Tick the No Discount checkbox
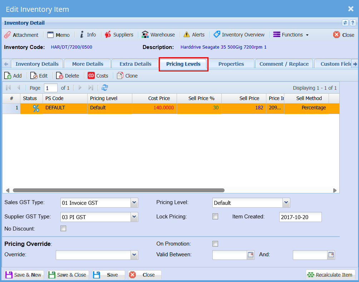 [x=63, y=228]
